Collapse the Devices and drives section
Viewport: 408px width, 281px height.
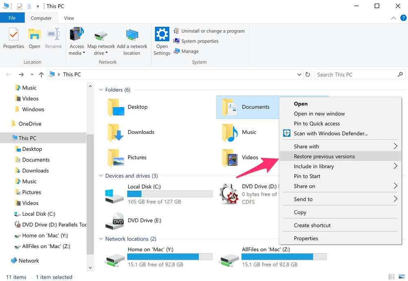coord(101,176)
